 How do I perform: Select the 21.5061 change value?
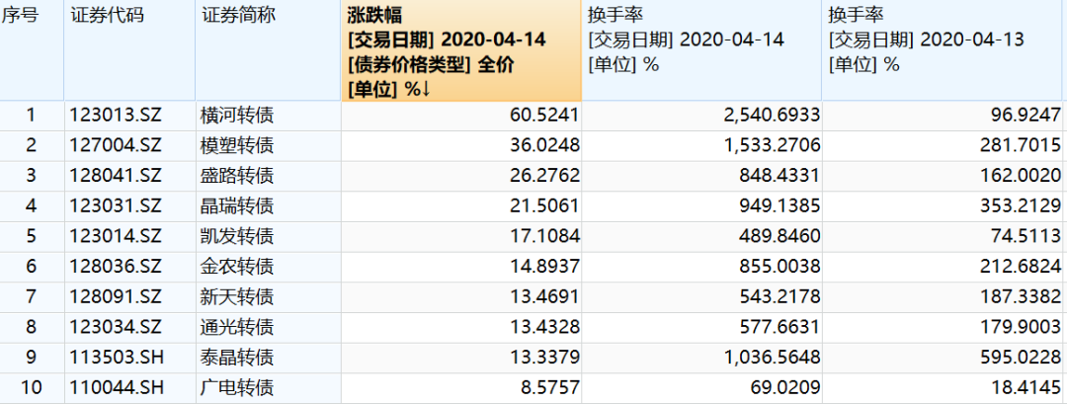click(544, 206)
